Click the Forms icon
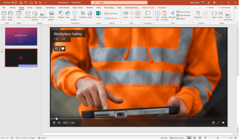This screenshot has width=239, height=139. [x=98, y=15]
